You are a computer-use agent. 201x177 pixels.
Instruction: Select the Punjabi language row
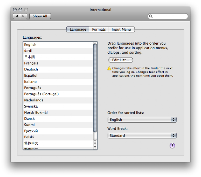click(58, 51)
